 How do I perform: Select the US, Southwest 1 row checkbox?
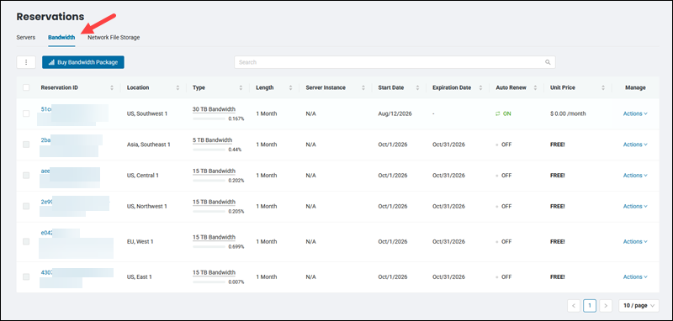point(26,113)
